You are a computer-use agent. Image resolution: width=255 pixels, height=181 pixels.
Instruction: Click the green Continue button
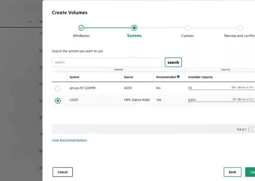pos(250,172)
